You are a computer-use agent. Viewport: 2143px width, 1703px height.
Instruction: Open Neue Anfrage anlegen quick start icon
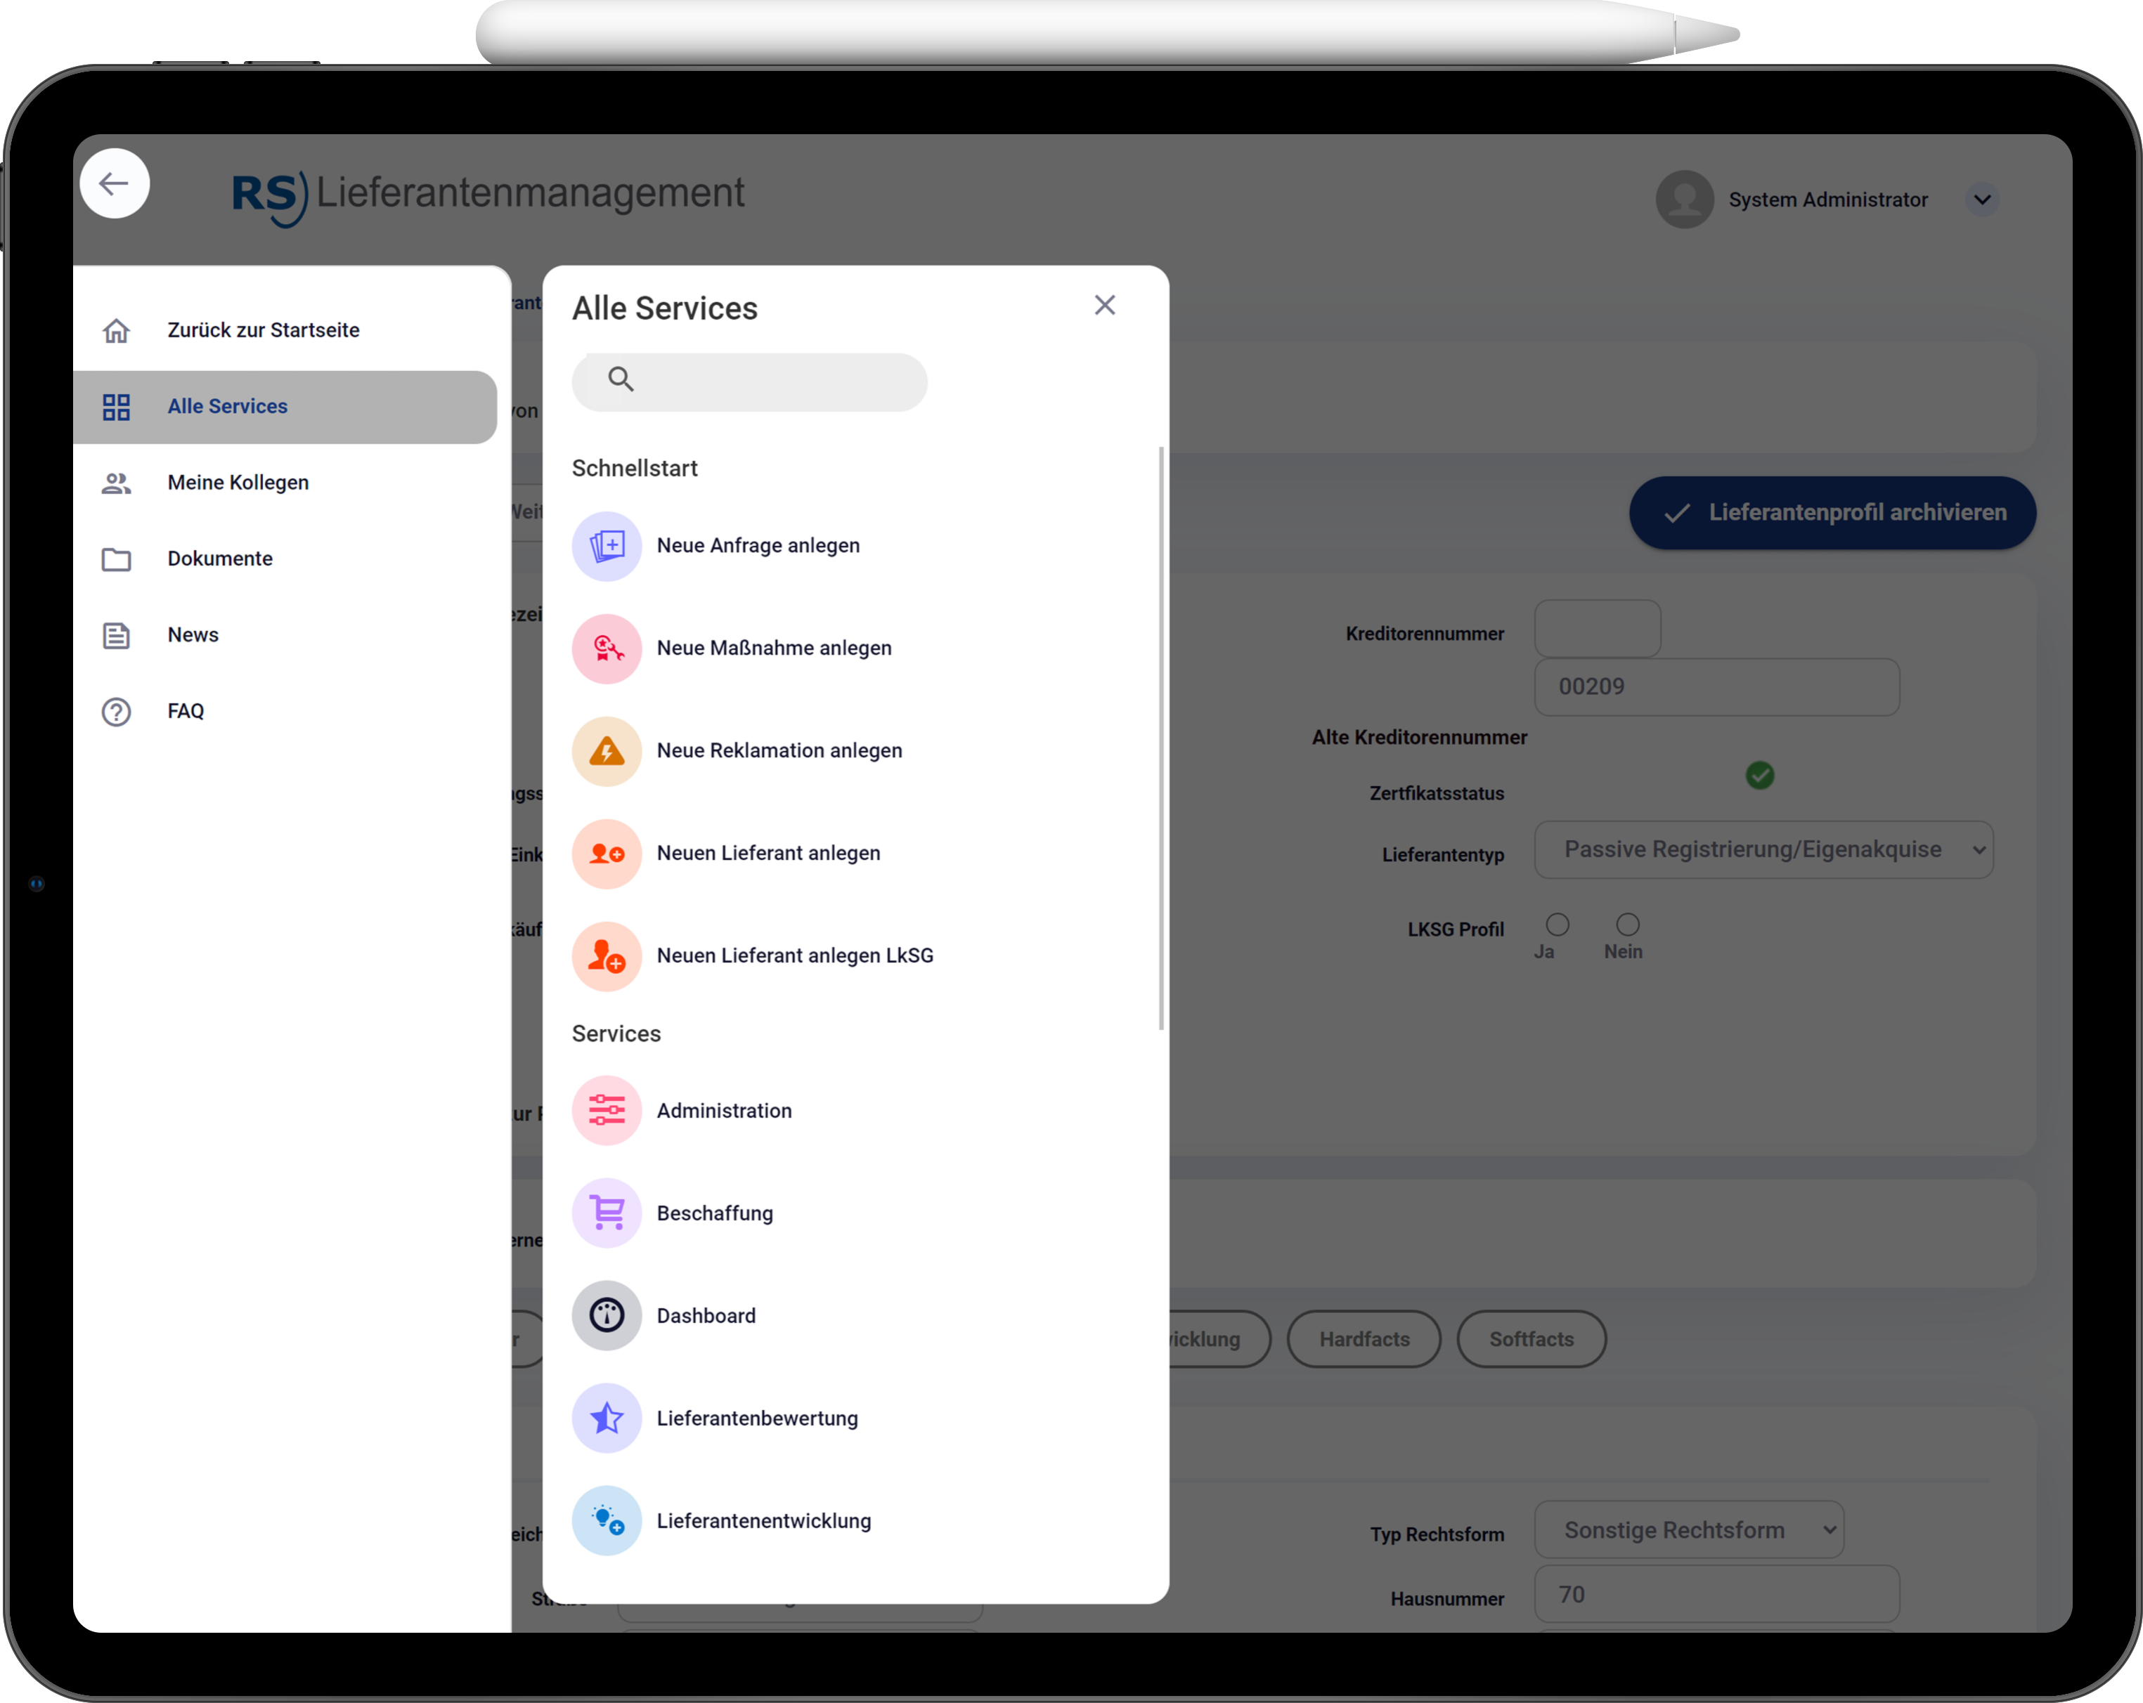[607, 545]
